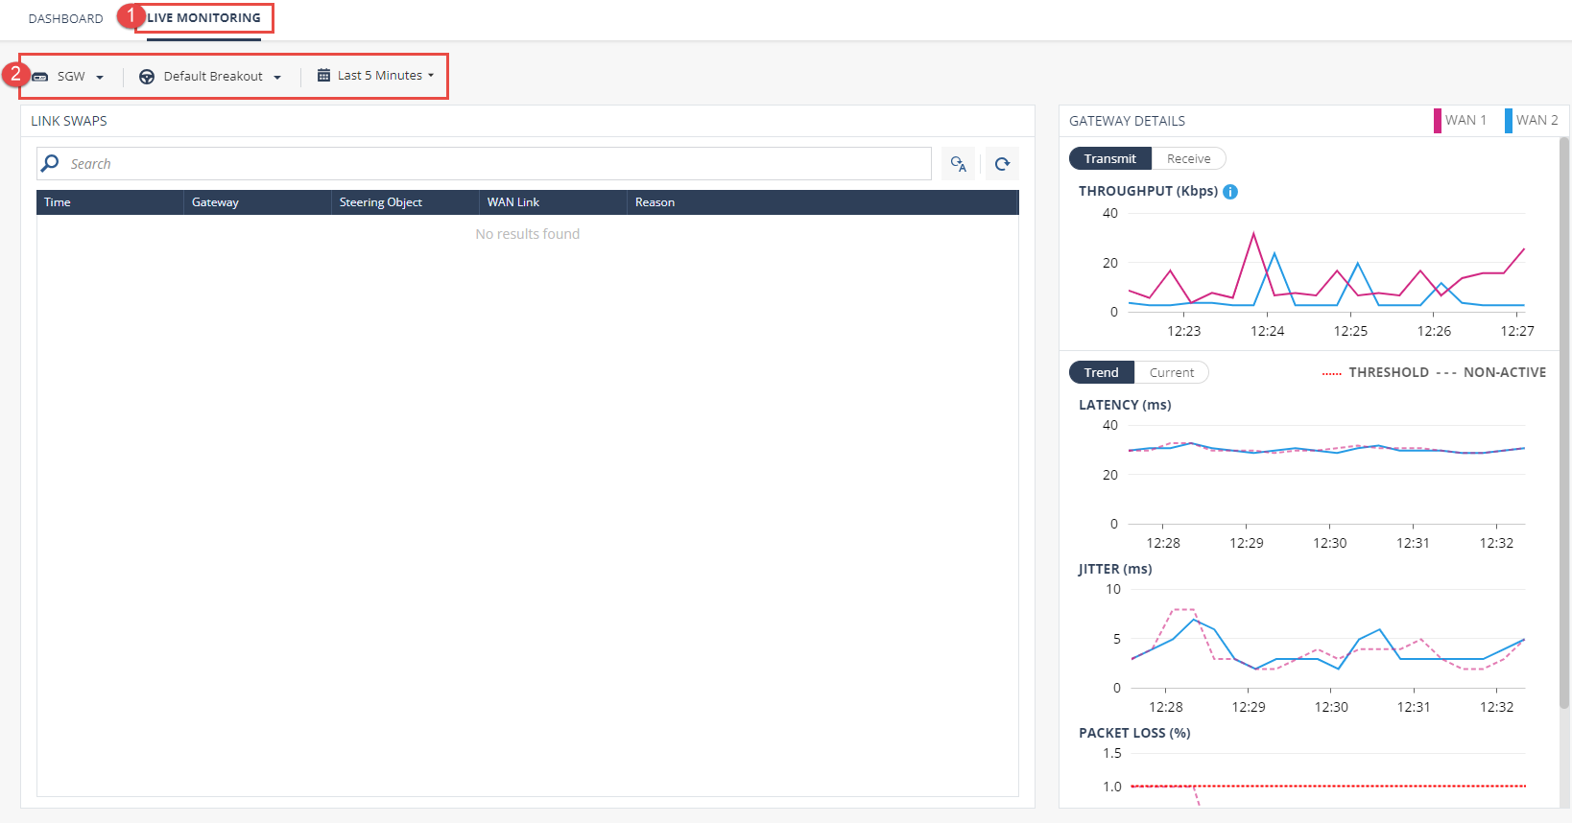
Task: Click the Gateway Details panel scrollbar
Action: 1564,422
